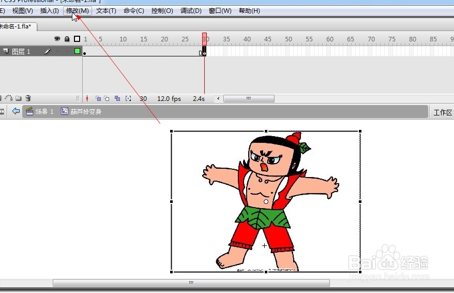Center the frame in the timeline
The height and width of the screenshot is (293, 454).
click(x=87, y=98)
